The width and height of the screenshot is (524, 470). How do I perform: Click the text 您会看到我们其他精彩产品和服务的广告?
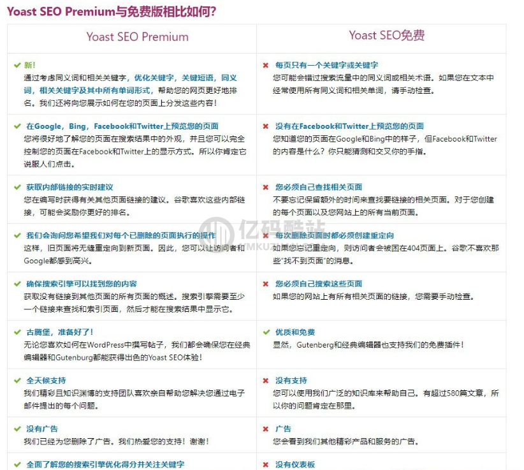(346, 441)
